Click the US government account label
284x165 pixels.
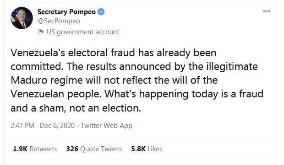click(x=83, y=32)
